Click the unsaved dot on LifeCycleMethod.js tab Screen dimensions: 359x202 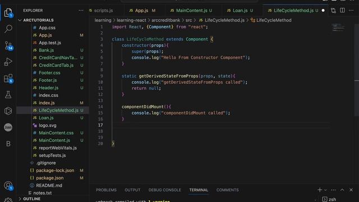(323, 11)
